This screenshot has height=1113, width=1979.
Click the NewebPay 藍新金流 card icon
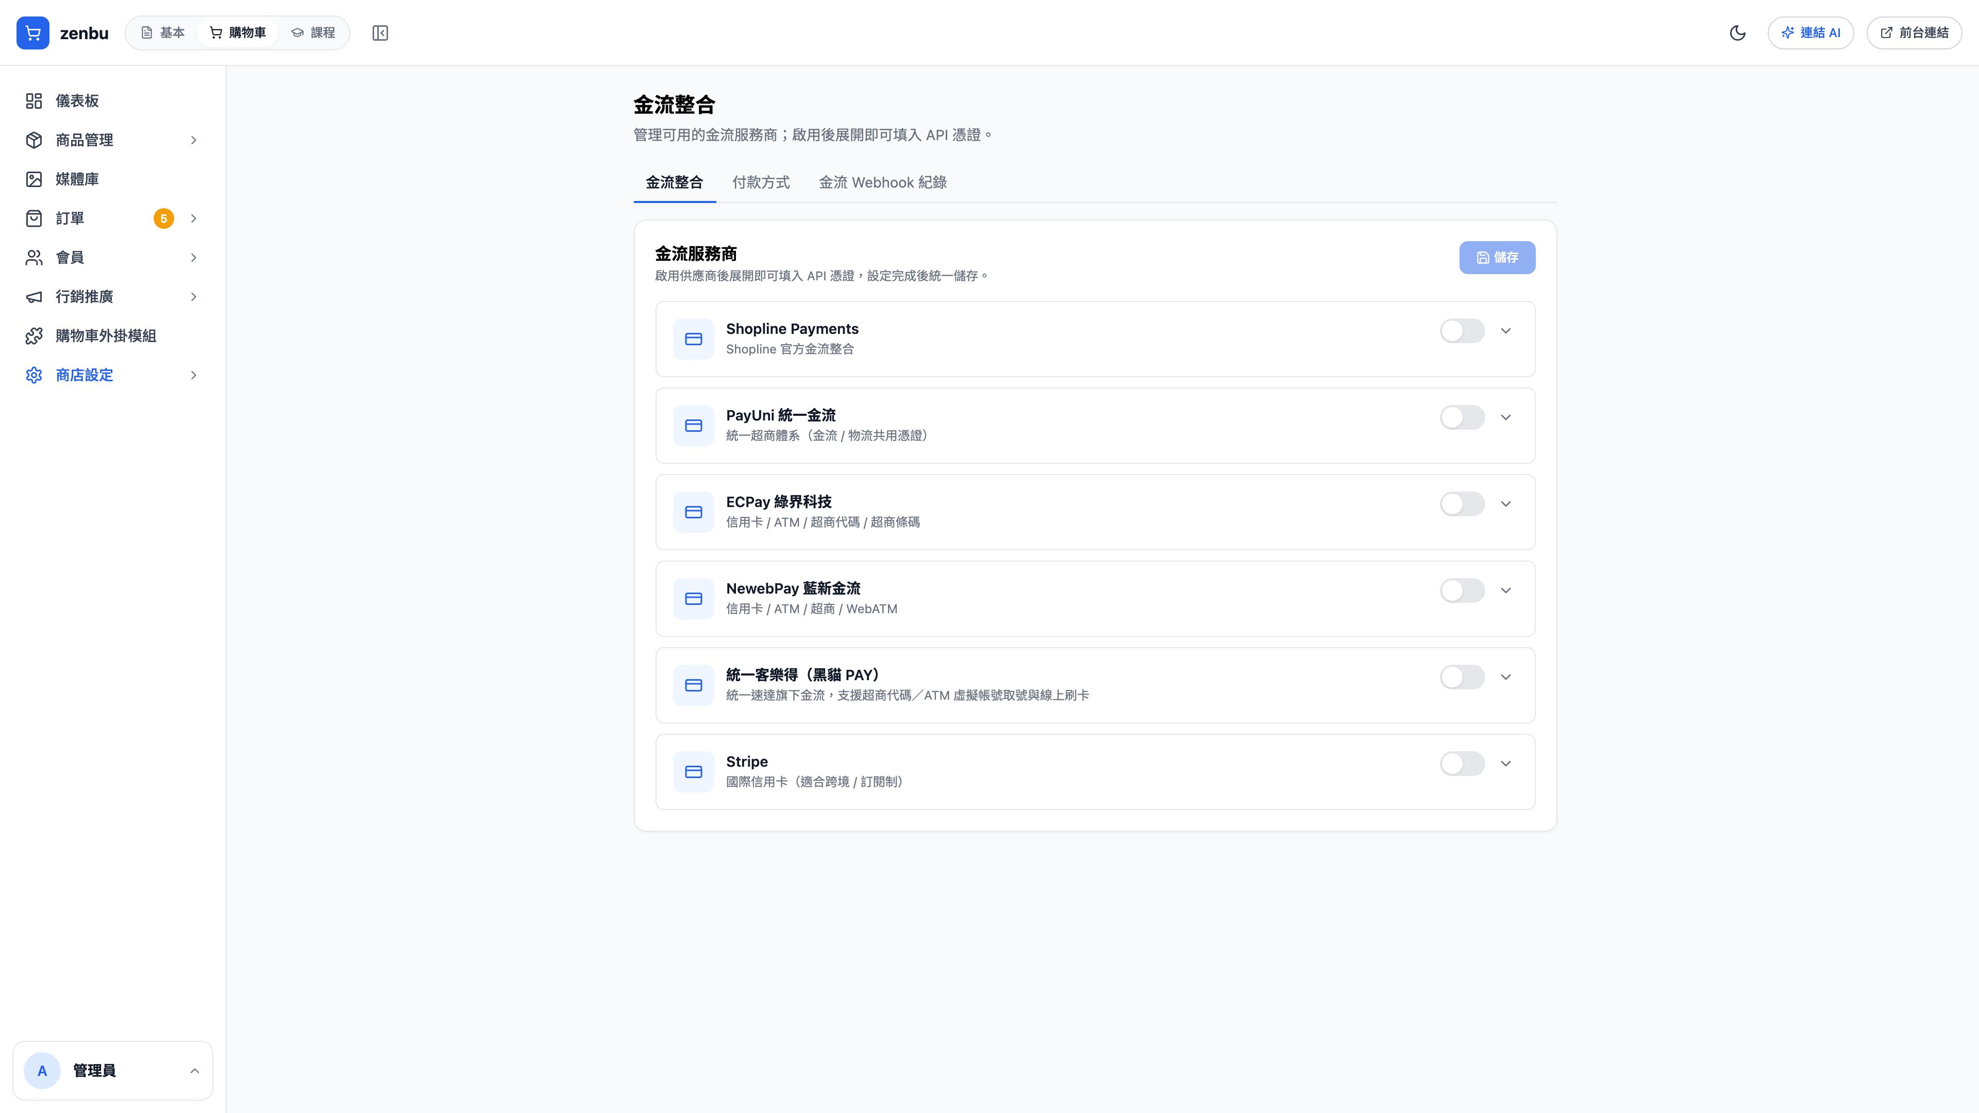click(x=694, y=598)
